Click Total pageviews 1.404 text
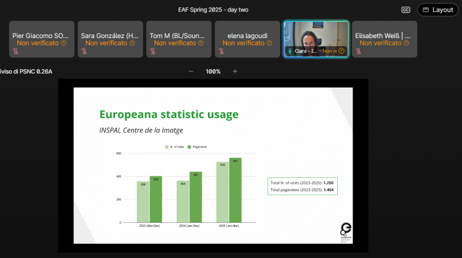Viewport: 462px width, 258px height. pyautogui.click(x=302, y=190)
